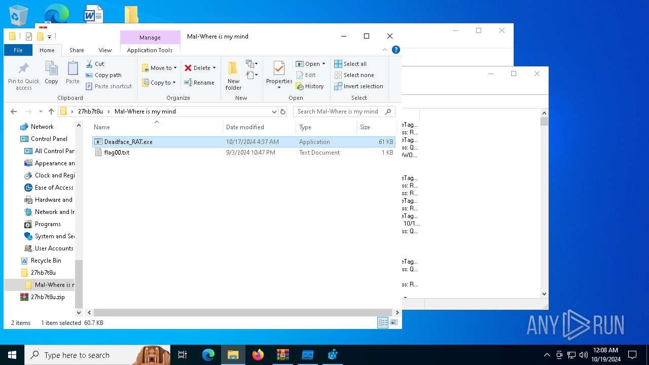Open the Windows Start menu
Image resolution: width=649 pixels, height=365 pixels.
12,355
